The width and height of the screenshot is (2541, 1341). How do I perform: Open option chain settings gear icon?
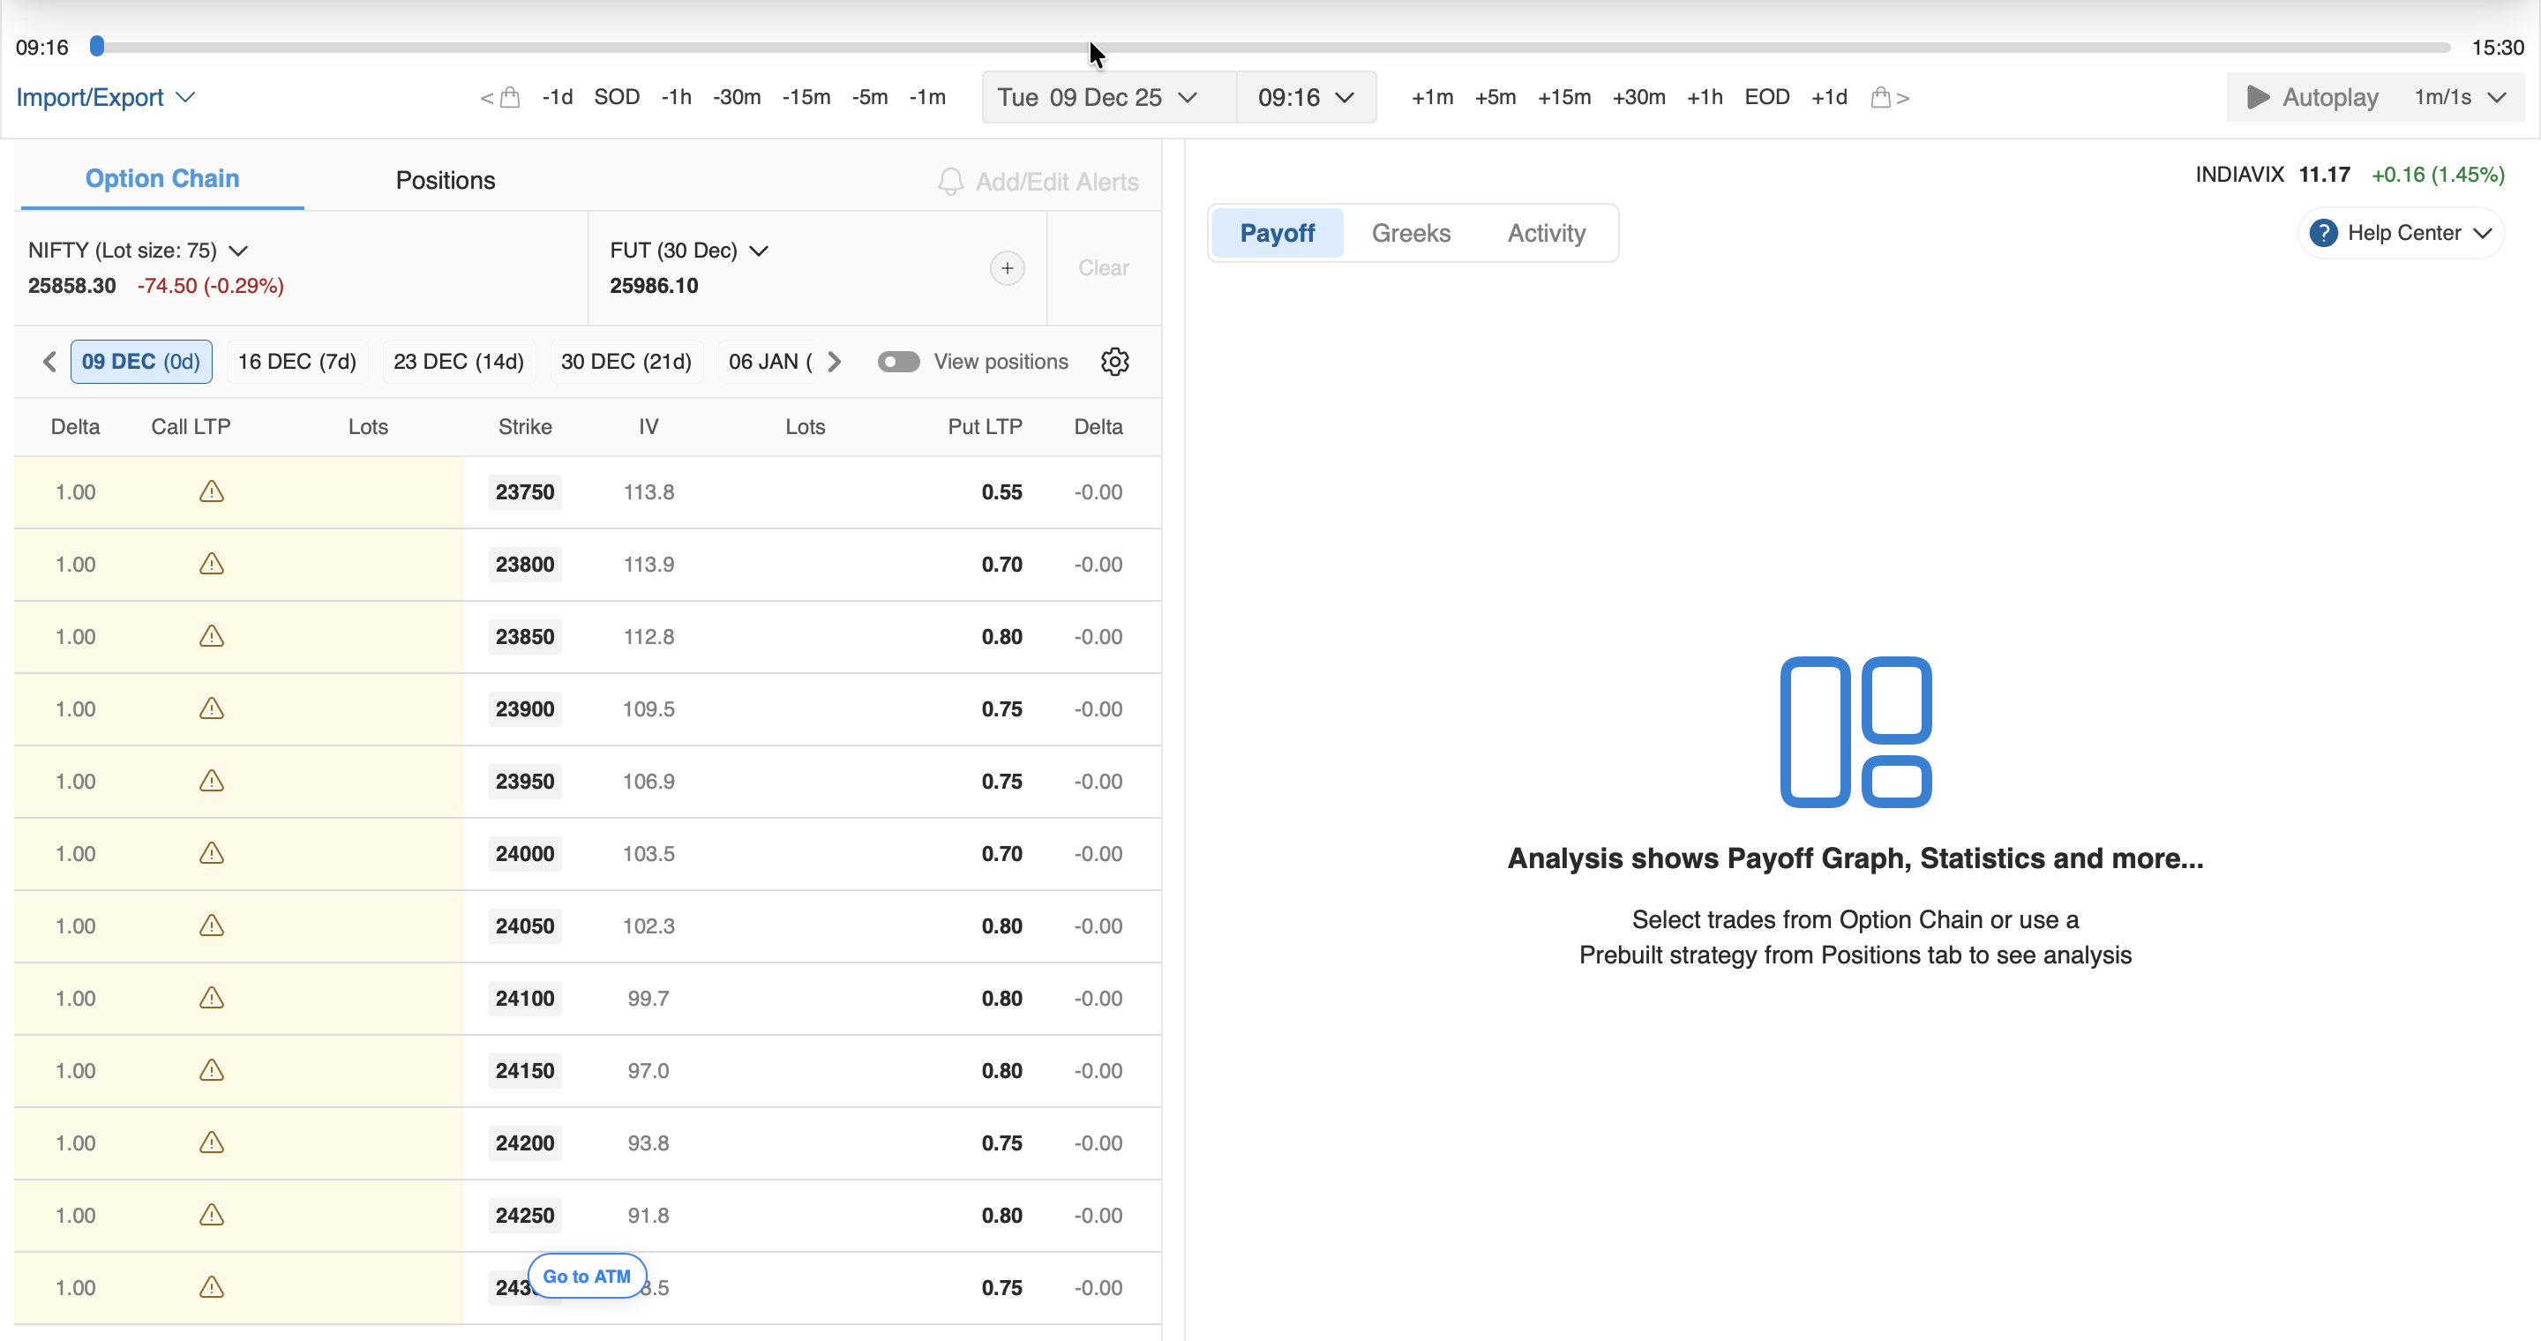(x=1114, y=362)
